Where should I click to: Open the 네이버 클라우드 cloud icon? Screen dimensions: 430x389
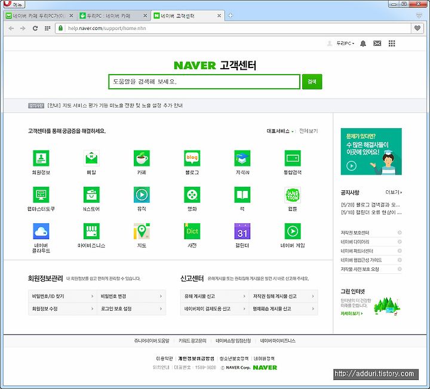click(x=41, y=231)
